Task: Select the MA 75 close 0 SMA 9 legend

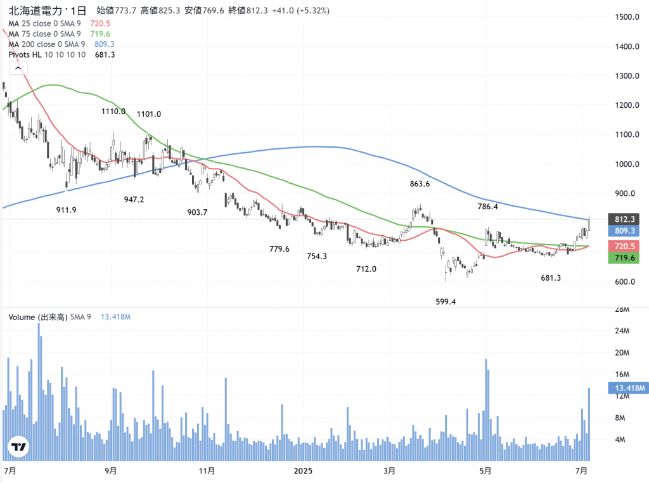Action: pos(45,34)
